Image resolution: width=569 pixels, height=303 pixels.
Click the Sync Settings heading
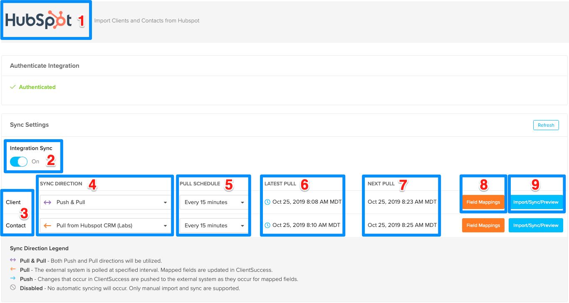click(x=29, y=125)
